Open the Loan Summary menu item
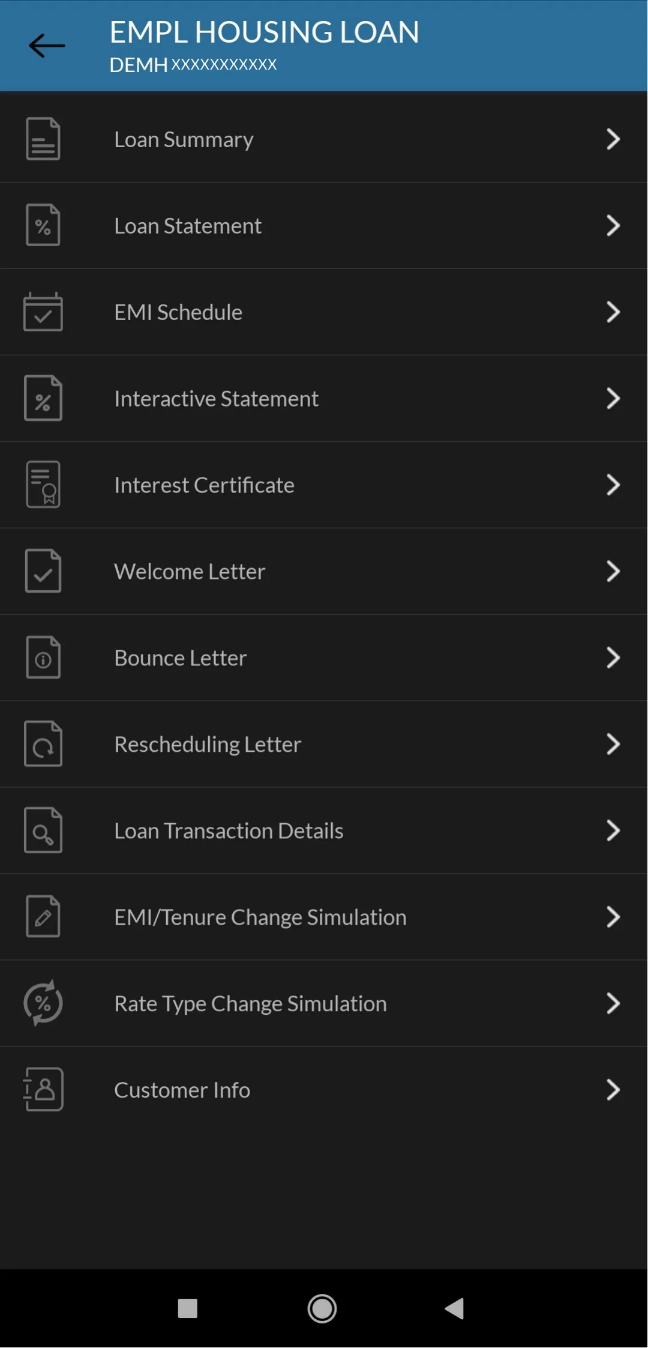 [184, 139]
